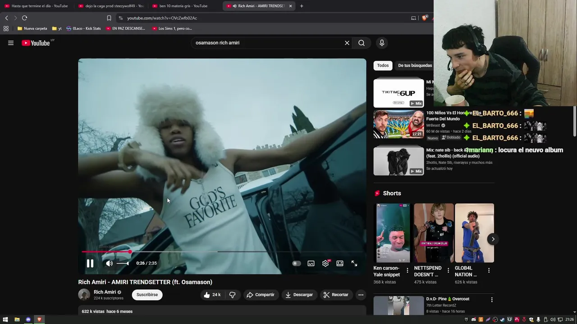577x324 pixels.
Task: Focus the YouTube search field
Action: [268, 43]
